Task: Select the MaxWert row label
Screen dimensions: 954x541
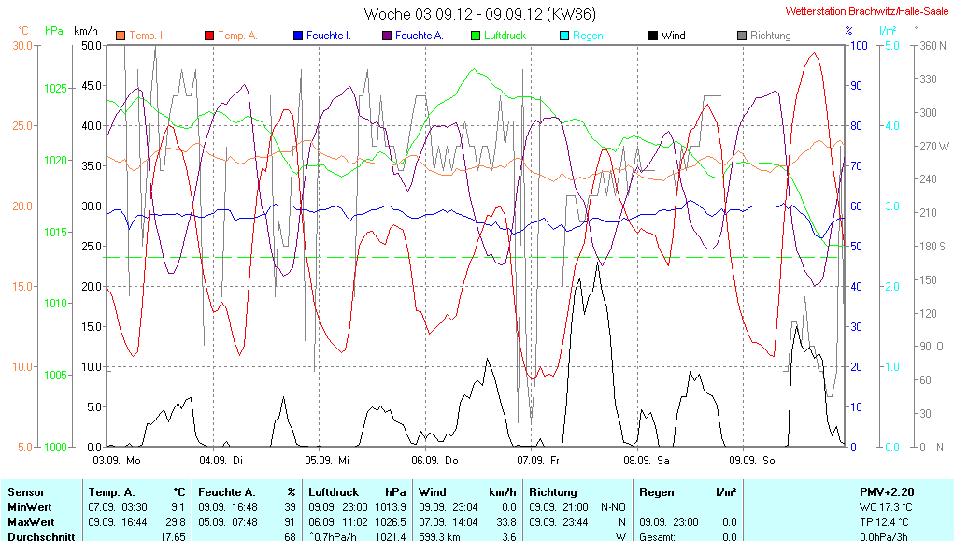Action: click(31, 521)
